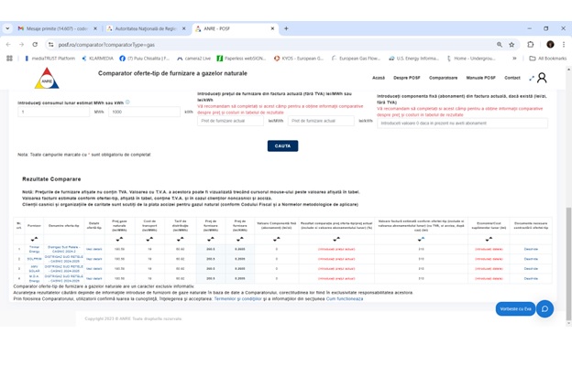Click Deschide link in the first table row
This screenshot has width=572, height=366.
click(531, 249)
